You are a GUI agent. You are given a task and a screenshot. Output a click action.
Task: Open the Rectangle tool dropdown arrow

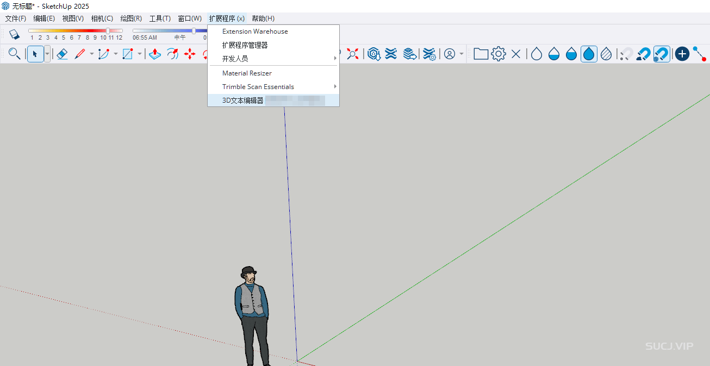tap(139, 54)
